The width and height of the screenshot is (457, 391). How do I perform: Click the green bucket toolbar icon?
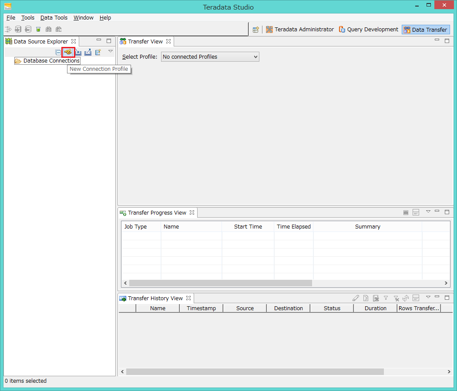(38, 29)
